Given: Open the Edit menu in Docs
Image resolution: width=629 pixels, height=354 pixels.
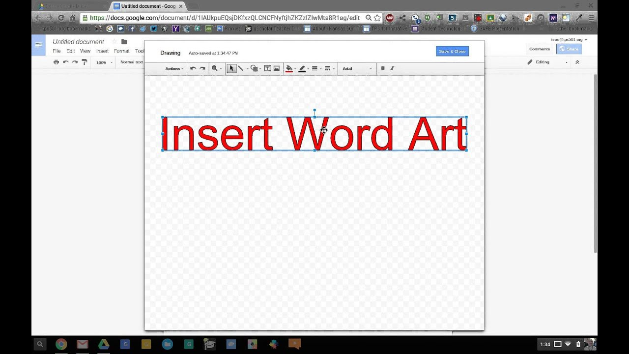Looking at the screenshot, I should click(71, 51).
